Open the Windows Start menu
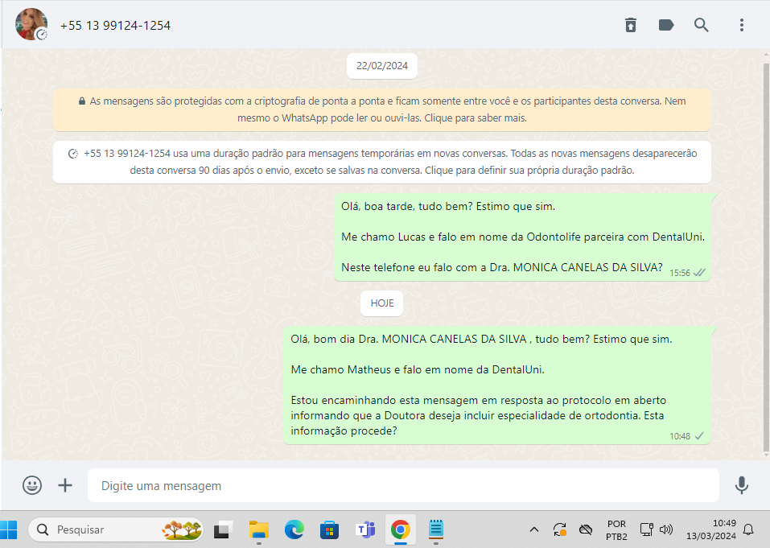The width and height of the screenshot is (770, 548). 9,529
